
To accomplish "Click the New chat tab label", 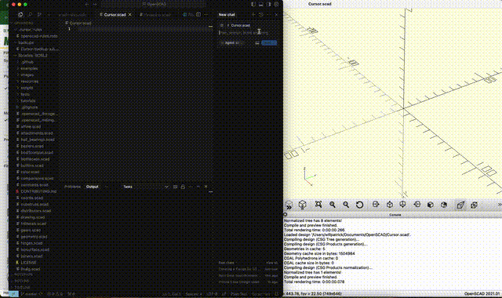I will point(227,15).
